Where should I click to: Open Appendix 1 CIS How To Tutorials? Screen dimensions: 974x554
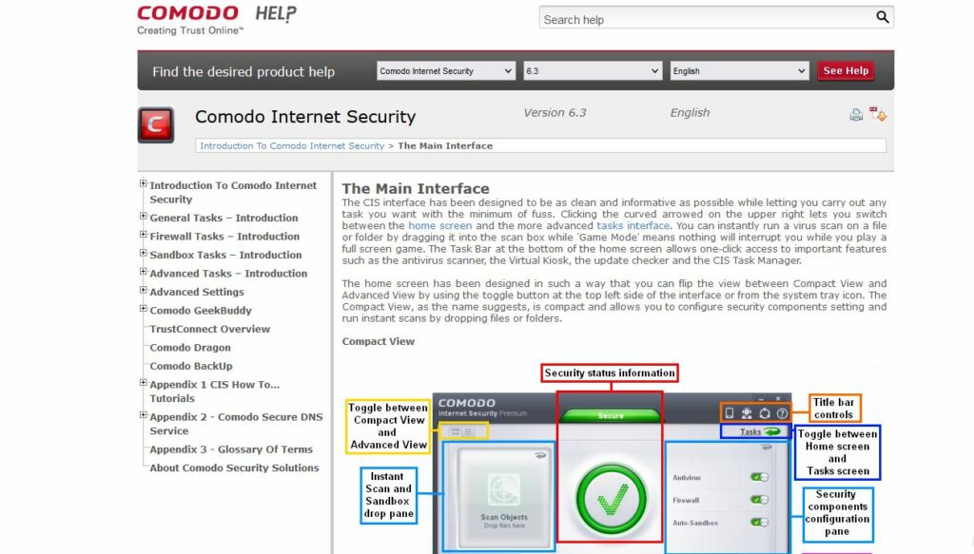[x=214, y=392]
